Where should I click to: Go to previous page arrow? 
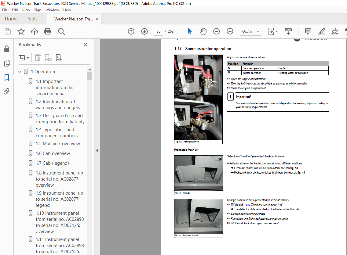[x=131, y=31]
